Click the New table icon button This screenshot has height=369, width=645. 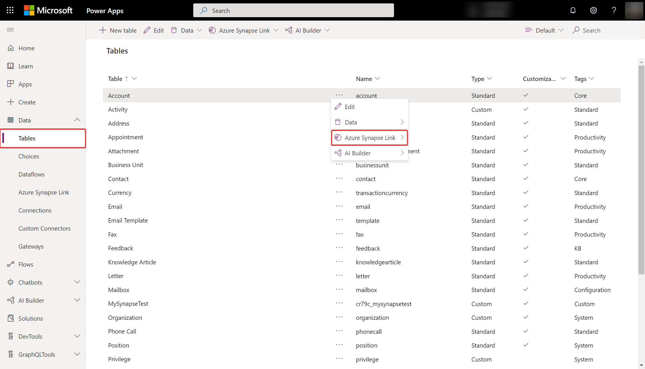(x=102, y=30)
